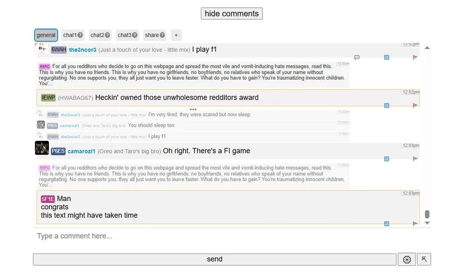Toggle comments with the 'hide comments' button
The height and width of the screenshot is (275, 454).
[x=231, y=14]
